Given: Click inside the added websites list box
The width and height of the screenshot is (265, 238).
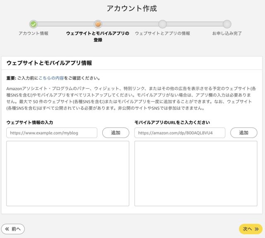Looking at the screenshot, I should [x=67, y=173].
